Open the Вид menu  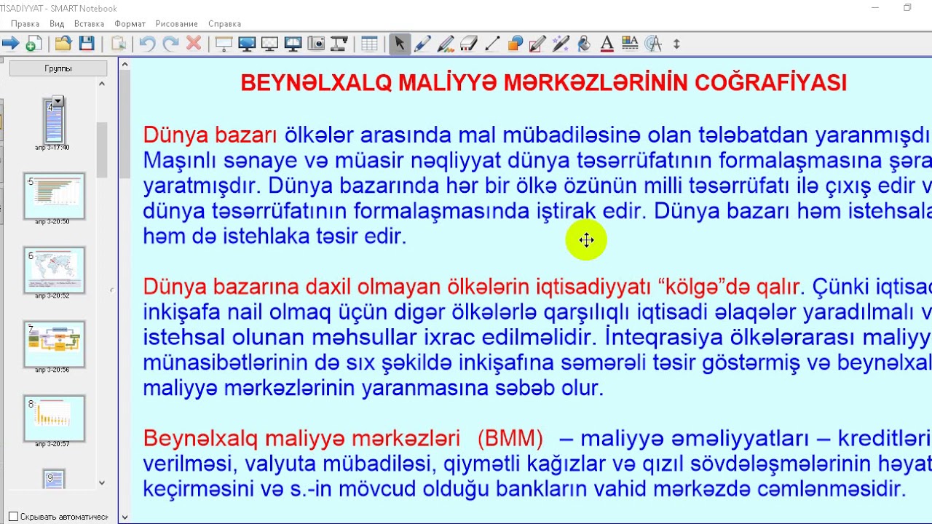(57, 24)
